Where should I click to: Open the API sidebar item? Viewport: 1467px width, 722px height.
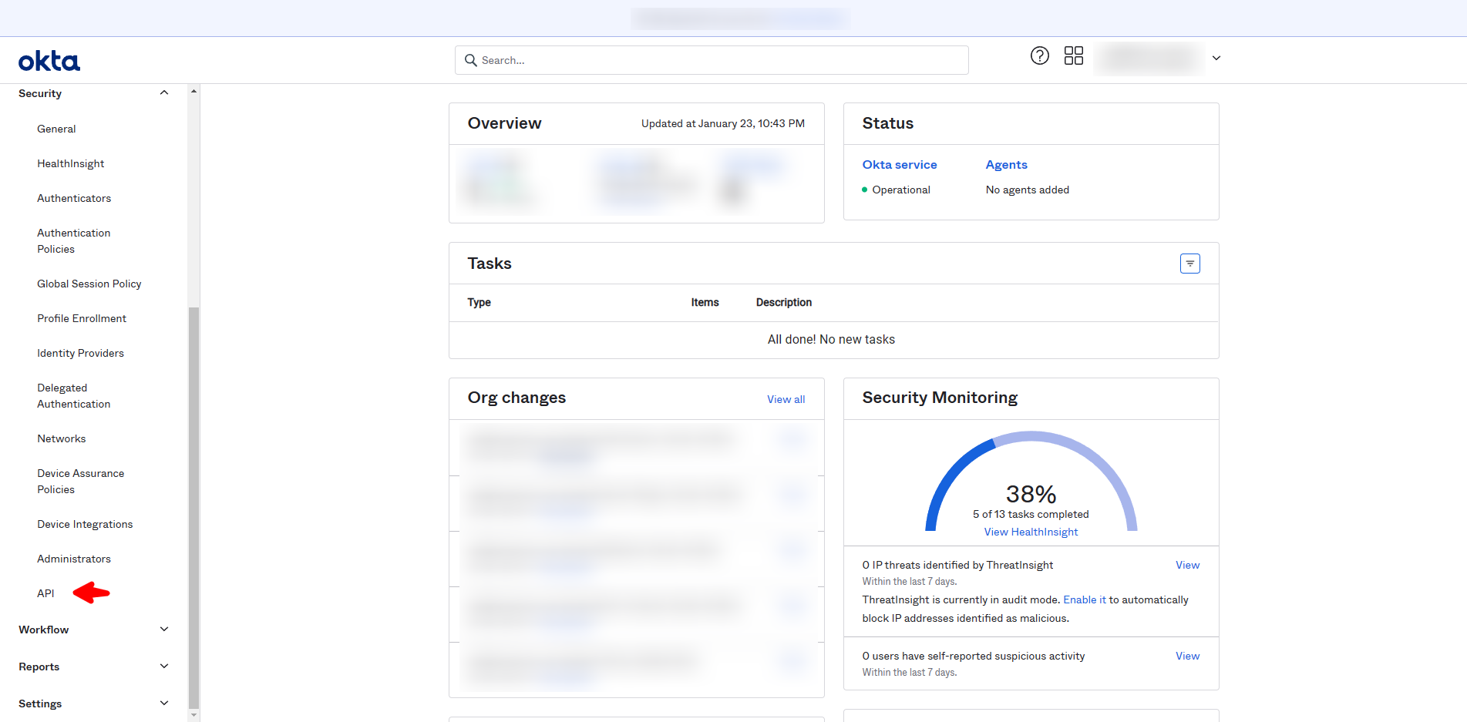pyautogui.click(x=45, y=593)
